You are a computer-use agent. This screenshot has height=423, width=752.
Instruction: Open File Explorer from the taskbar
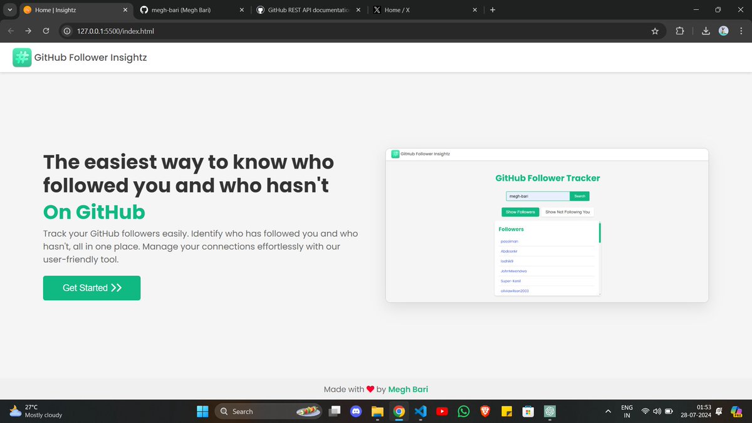coord(377,411)
